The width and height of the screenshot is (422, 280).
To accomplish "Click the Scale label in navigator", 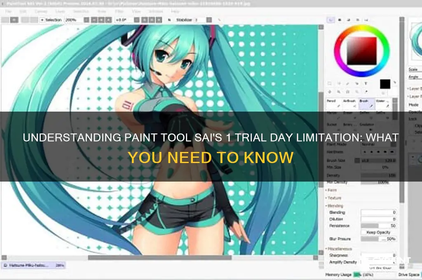I will [413, 70].
